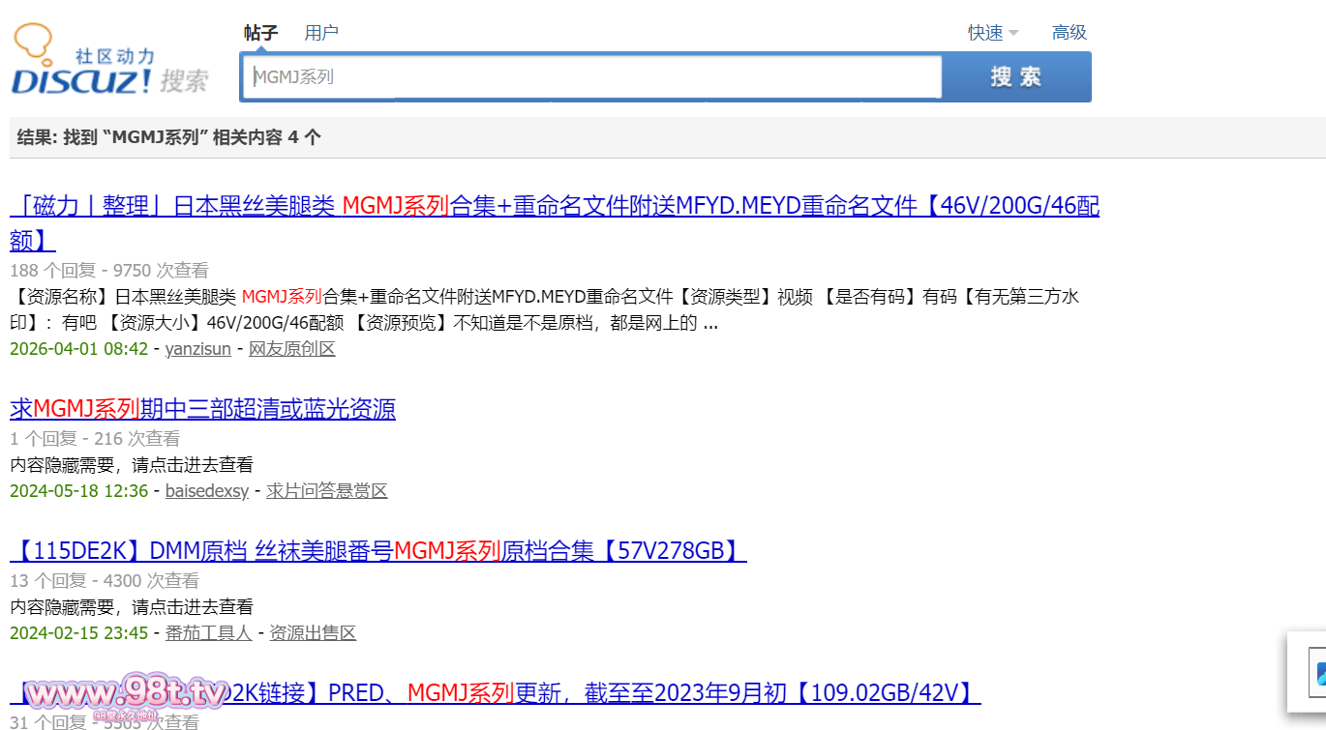
Task: Visit user baisedexsy's profile
Action: pos(207,491)
